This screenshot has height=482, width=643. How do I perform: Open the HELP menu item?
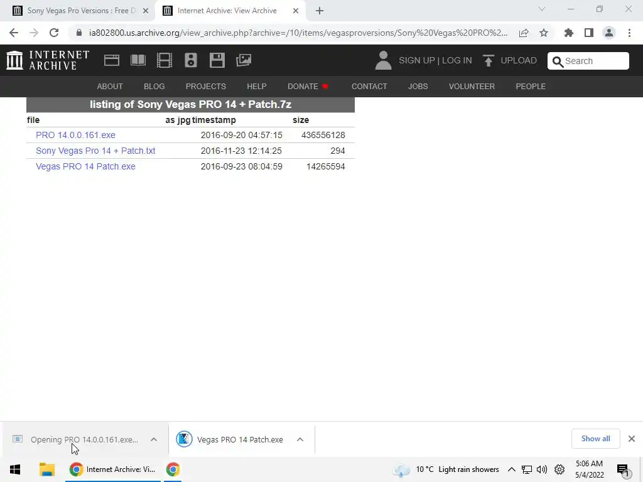pyautogui.click(x=257, y=87)
